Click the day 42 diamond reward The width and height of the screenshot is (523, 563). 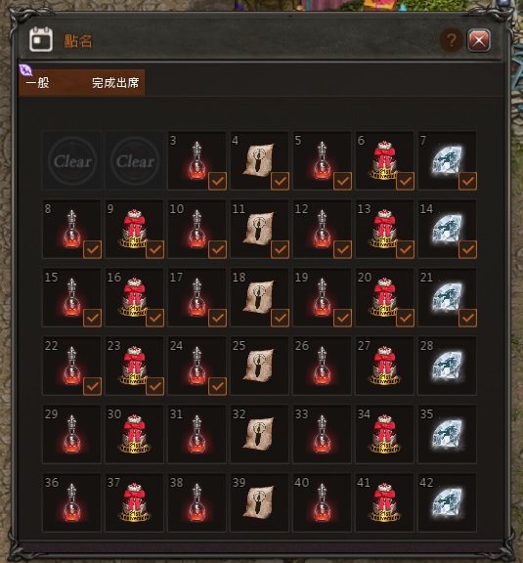point(447,502)
